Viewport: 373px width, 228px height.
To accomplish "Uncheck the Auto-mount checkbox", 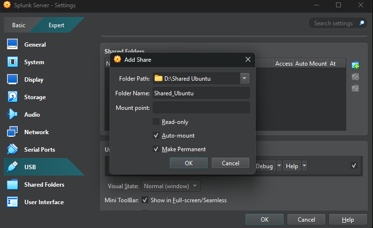I will [156, 135].
